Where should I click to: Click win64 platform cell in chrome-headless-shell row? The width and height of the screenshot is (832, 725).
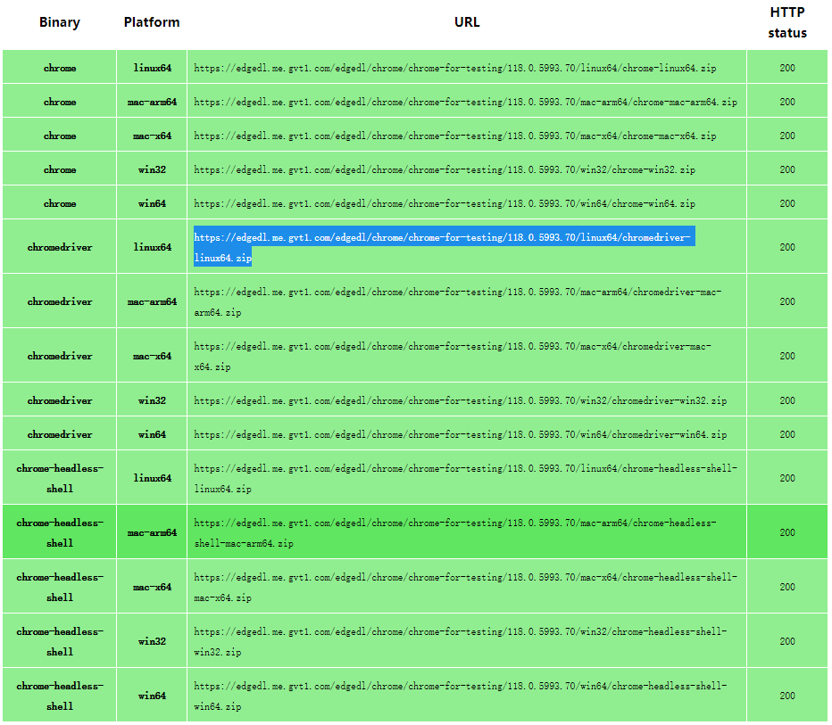coord(152,696)
